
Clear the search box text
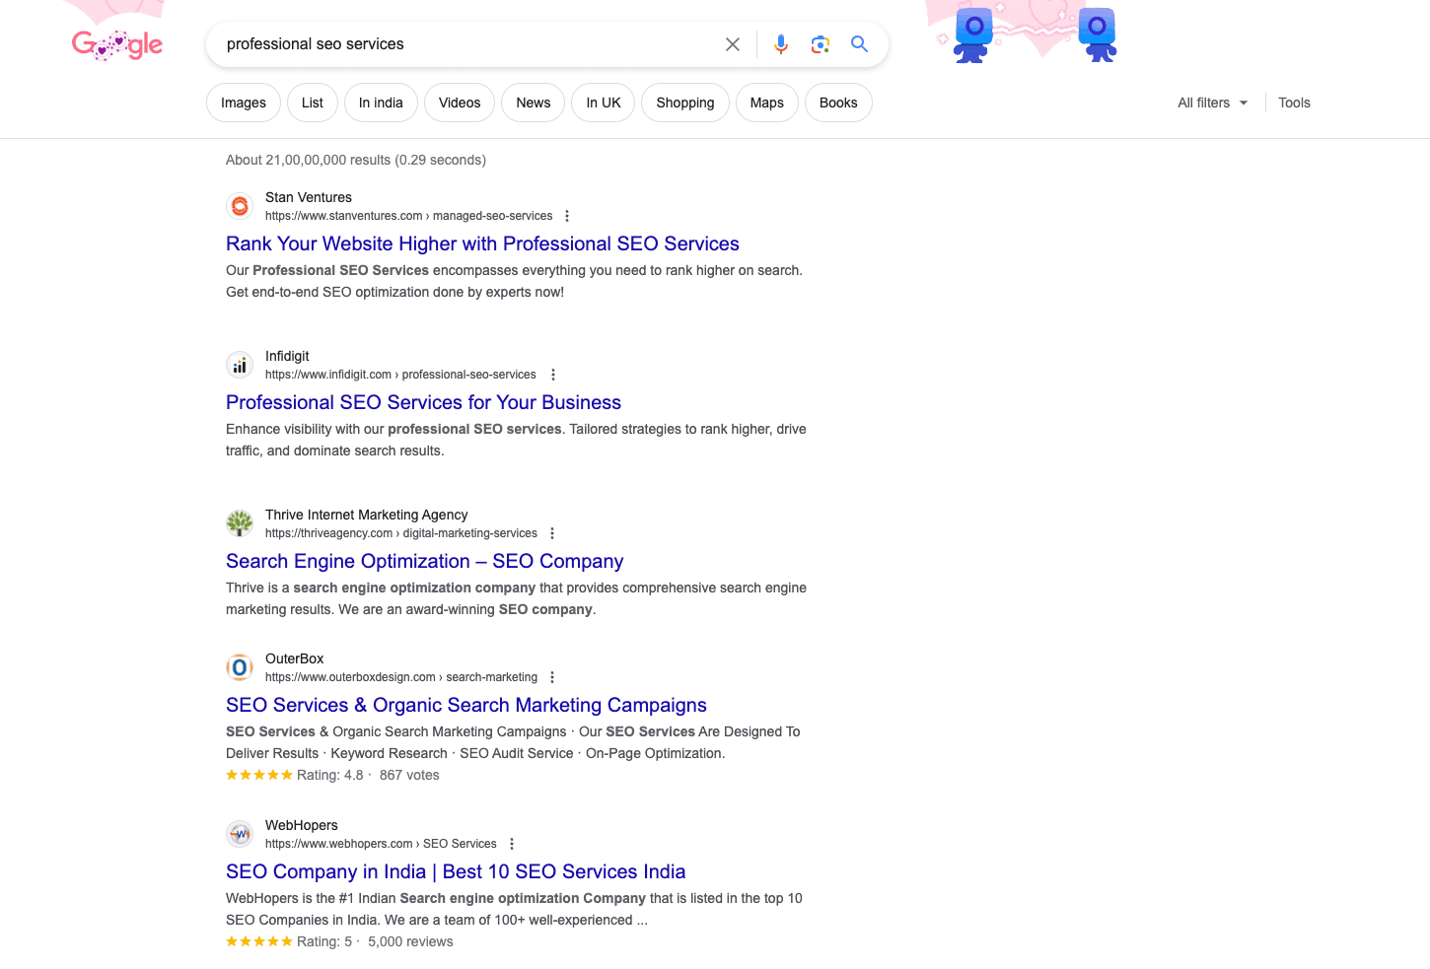(x=733, y=44)
